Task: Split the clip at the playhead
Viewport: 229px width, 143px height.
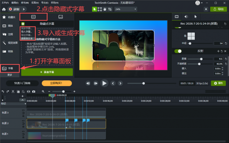Action: click(x=29, y=92)
